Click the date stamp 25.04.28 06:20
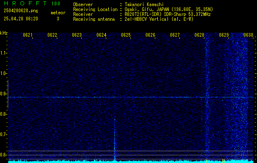Viewport: 257px width, 163px height. click(21, 19)
